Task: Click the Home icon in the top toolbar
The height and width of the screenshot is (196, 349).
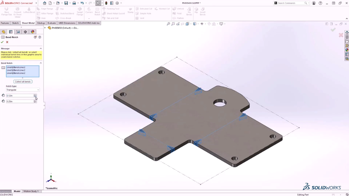Action: tap(44, 3)
